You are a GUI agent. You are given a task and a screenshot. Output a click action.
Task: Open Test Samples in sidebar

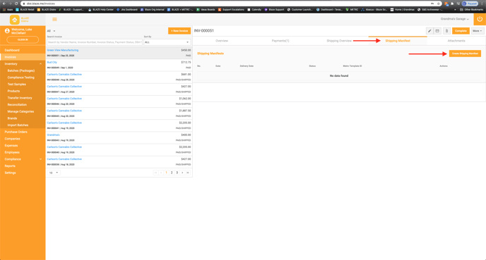tap(17, 84)
